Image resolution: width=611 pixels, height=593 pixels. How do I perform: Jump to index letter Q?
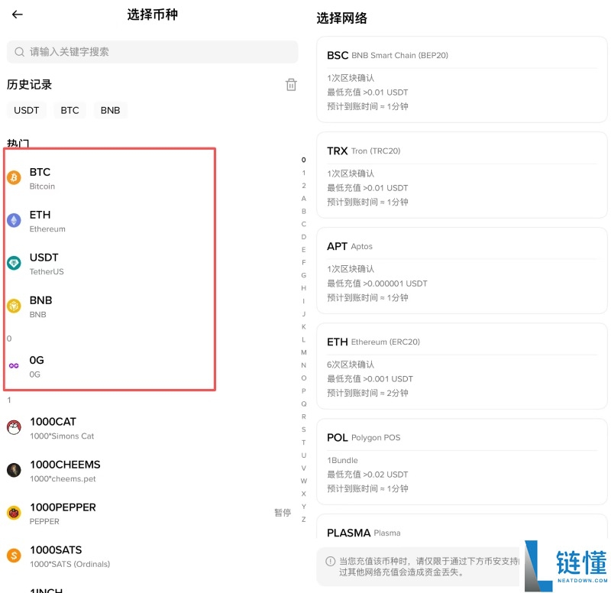click(x=303, y=404)
